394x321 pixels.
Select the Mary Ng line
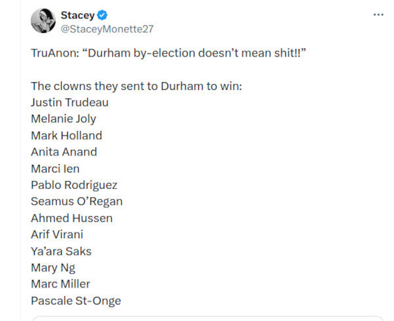53,267
